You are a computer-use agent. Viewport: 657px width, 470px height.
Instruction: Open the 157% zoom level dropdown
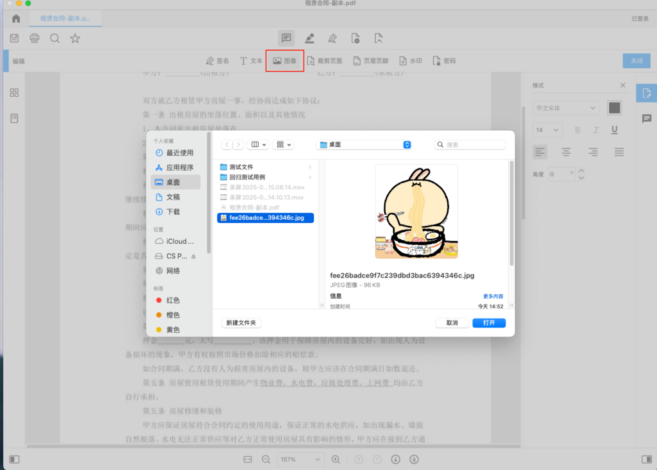300,459
